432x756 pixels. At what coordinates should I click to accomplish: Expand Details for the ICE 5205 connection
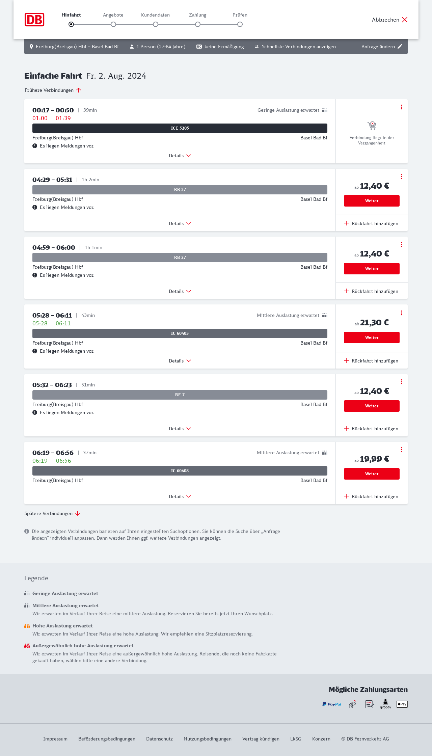pos(180,156)
